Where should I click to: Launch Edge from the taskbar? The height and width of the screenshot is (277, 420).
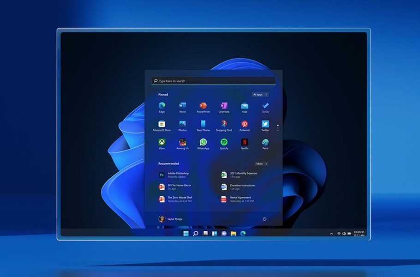(243, 233)
